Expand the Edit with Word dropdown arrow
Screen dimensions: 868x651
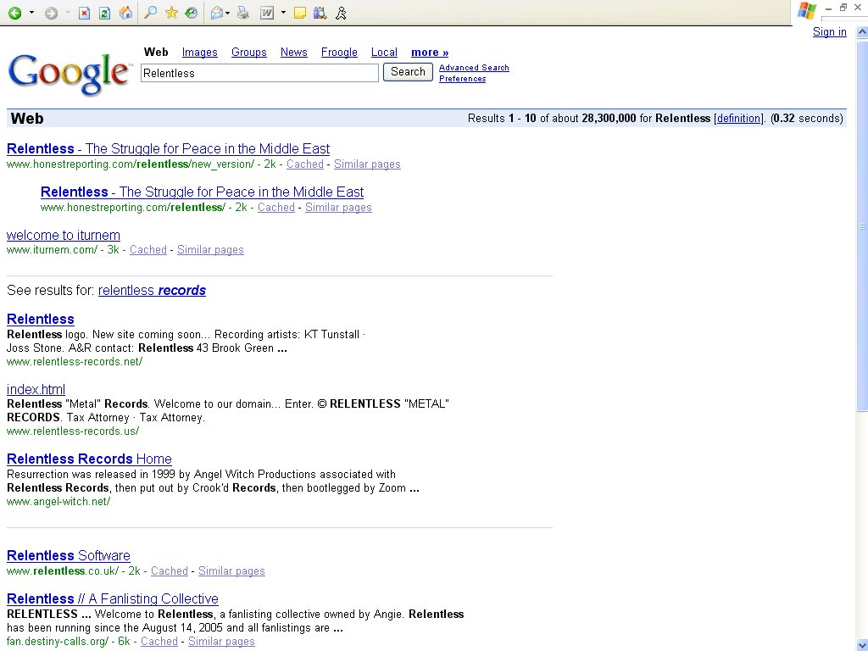(283, 13)
